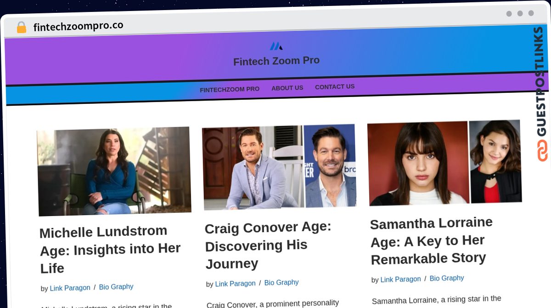Image resolution: width=551 pixels, height=308 pixels.
Task: Open the CONTACT US menu item
Action: (x=335, y=86)
